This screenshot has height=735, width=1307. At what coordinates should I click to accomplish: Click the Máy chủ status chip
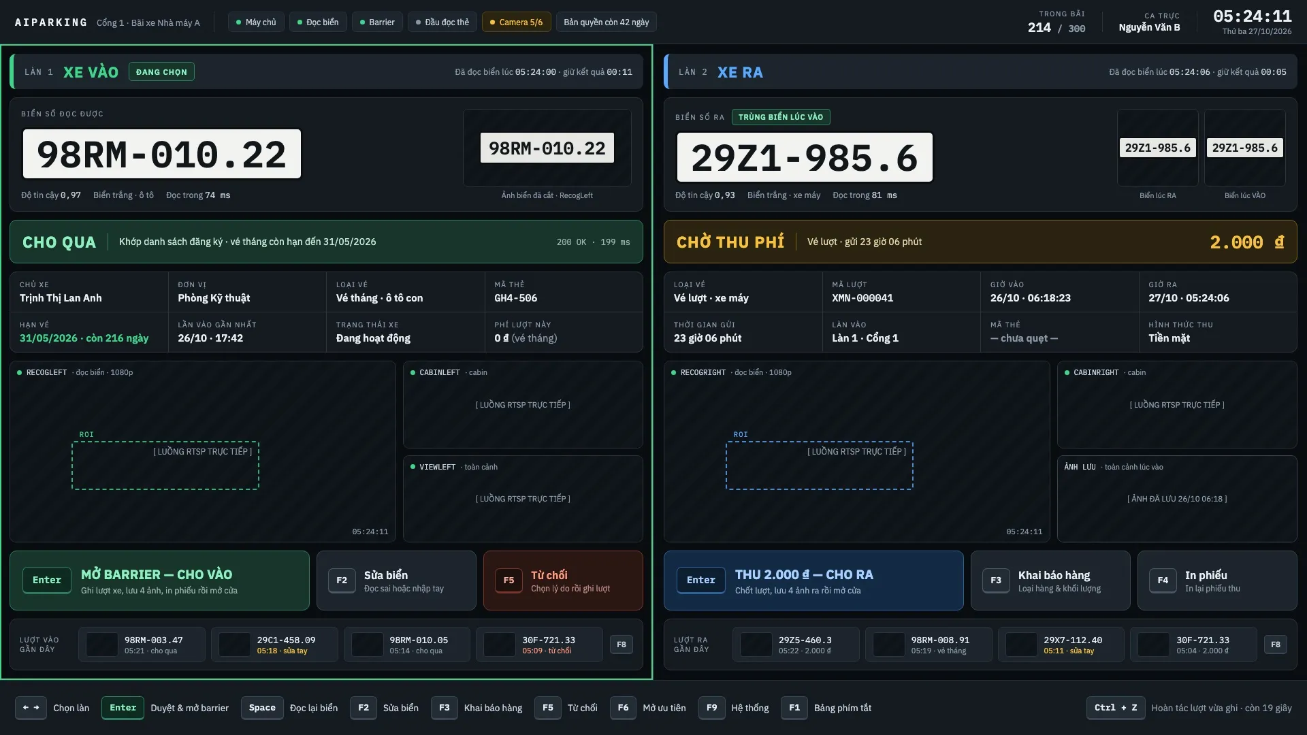(256, 22)
